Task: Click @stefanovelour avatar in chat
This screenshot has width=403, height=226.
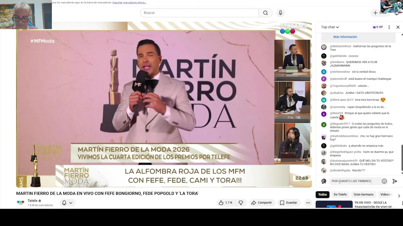Action: tap(324, 72)
